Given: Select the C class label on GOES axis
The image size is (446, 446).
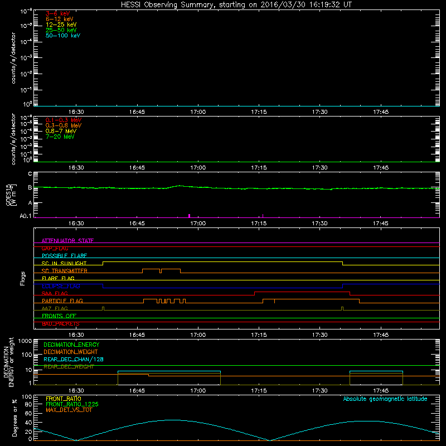Looking at the screenshot, I should 30,174.
